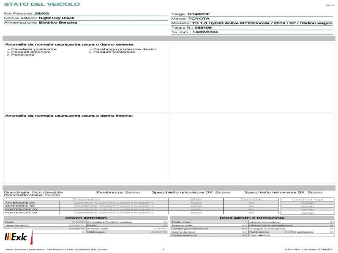Click the Cerchi in lega column header
The height and width of the screenshot is (253, 338).
308,199
